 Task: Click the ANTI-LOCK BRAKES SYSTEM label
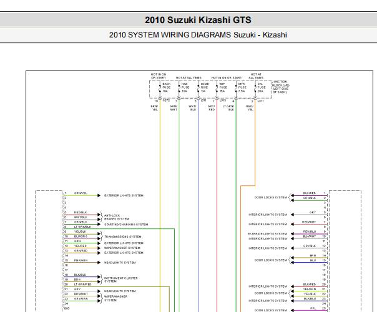(117, 217)
